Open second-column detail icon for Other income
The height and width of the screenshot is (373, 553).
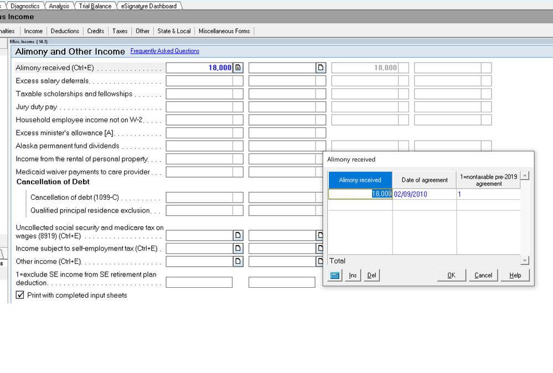click(319, 261)
